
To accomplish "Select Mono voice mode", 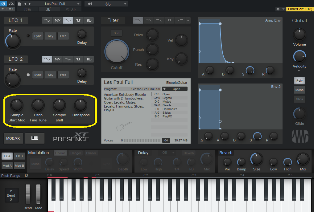I will point(300,90).
